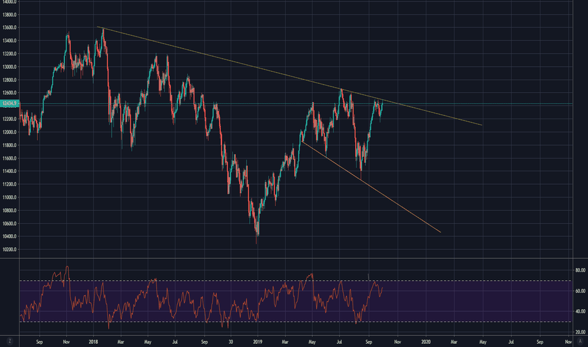Image resolution: width=588 pixels, height=347 pixels.
Task: Click the 2019 label on time axis
Action: 257,342
